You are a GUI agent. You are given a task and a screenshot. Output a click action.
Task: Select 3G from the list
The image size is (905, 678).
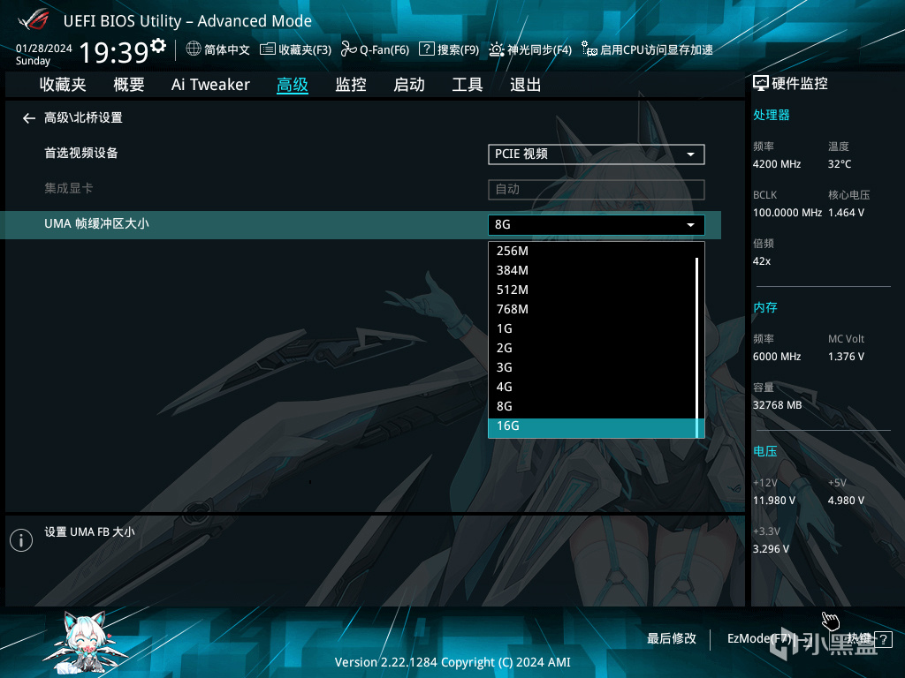point(592,368)
